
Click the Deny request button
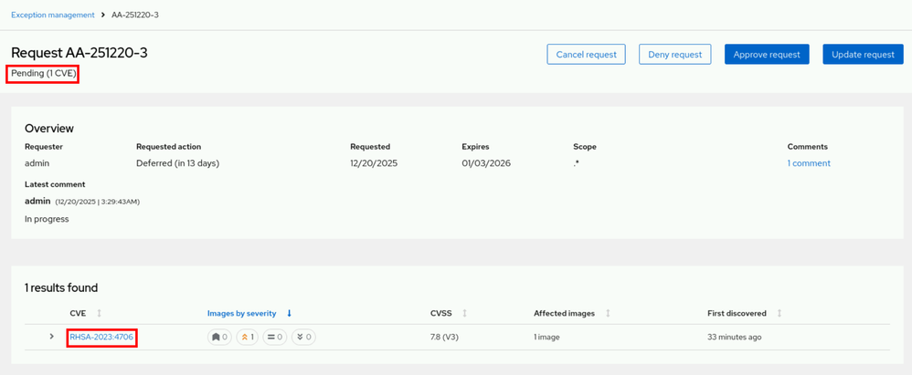coord(674,54)
